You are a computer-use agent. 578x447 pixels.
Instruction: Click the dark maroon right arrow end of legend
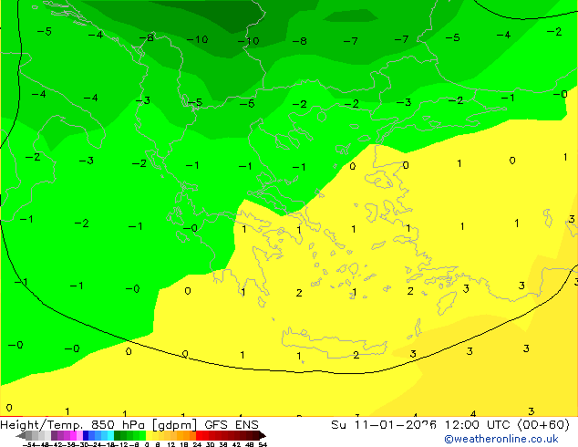pyautogui.click(x=263, y=435)
